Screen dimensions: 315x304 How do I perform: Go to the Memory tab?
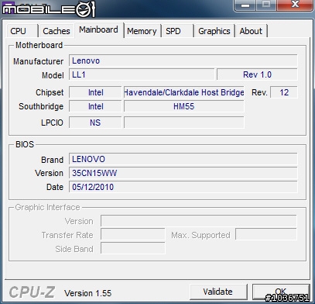pyautogui.click(x=142, y=31)
